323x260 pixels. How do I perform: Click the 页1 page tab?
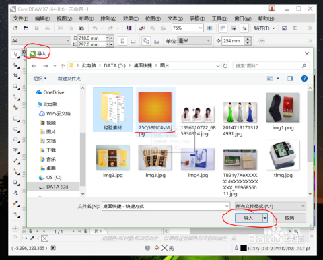98,231
